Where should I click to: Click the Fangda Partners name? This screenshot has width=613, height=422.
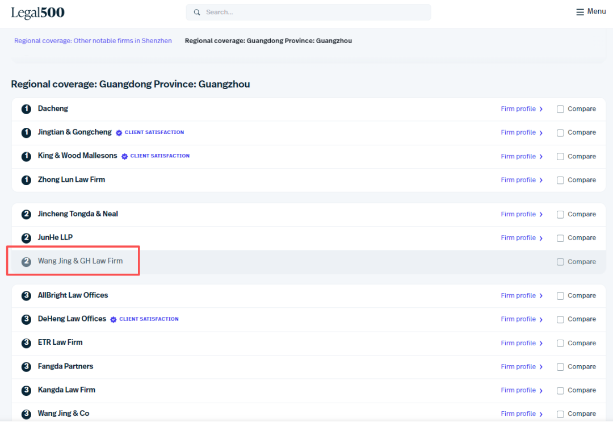[x=65, y=366]
